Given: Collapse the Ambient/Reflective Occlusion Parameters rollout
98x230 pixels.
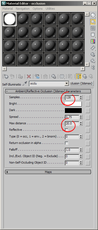Looking at the screenshot, I should (48, 91).
